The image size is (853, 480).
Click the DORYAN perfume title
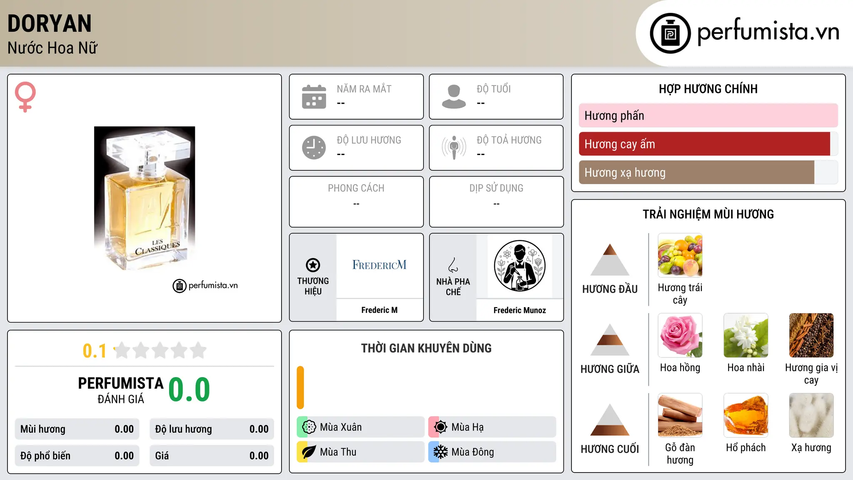coord(50,23)
